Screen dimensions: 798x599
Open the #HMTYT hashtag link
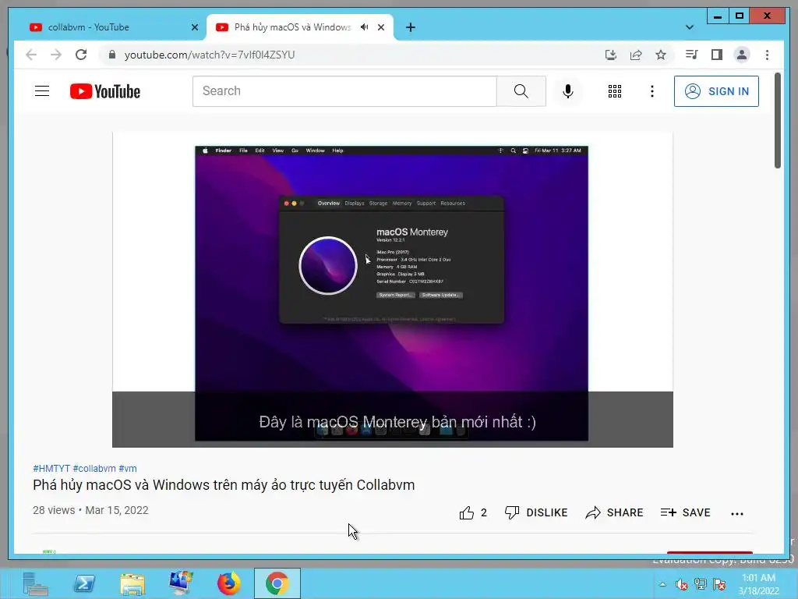51,468
